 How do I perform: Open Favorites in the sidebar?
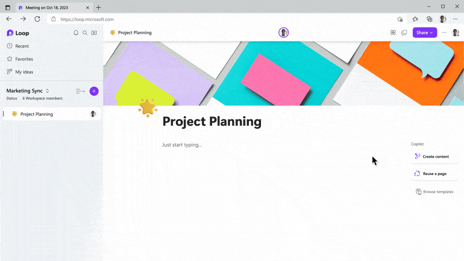point(24,59)
